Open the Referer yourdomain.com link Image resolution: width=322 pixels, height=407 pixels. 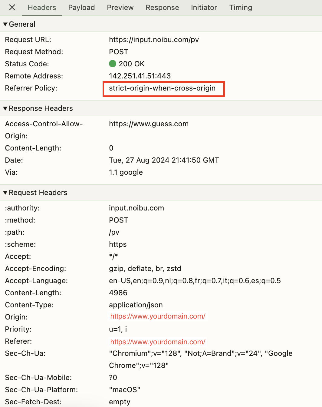(158, 342)
